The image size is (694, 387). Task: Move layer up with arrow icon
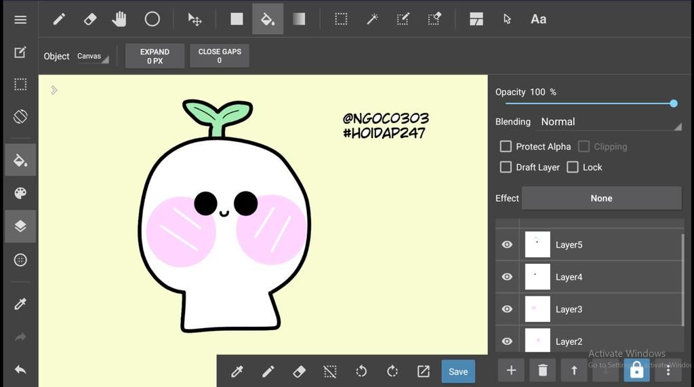[x=574, y=370]
